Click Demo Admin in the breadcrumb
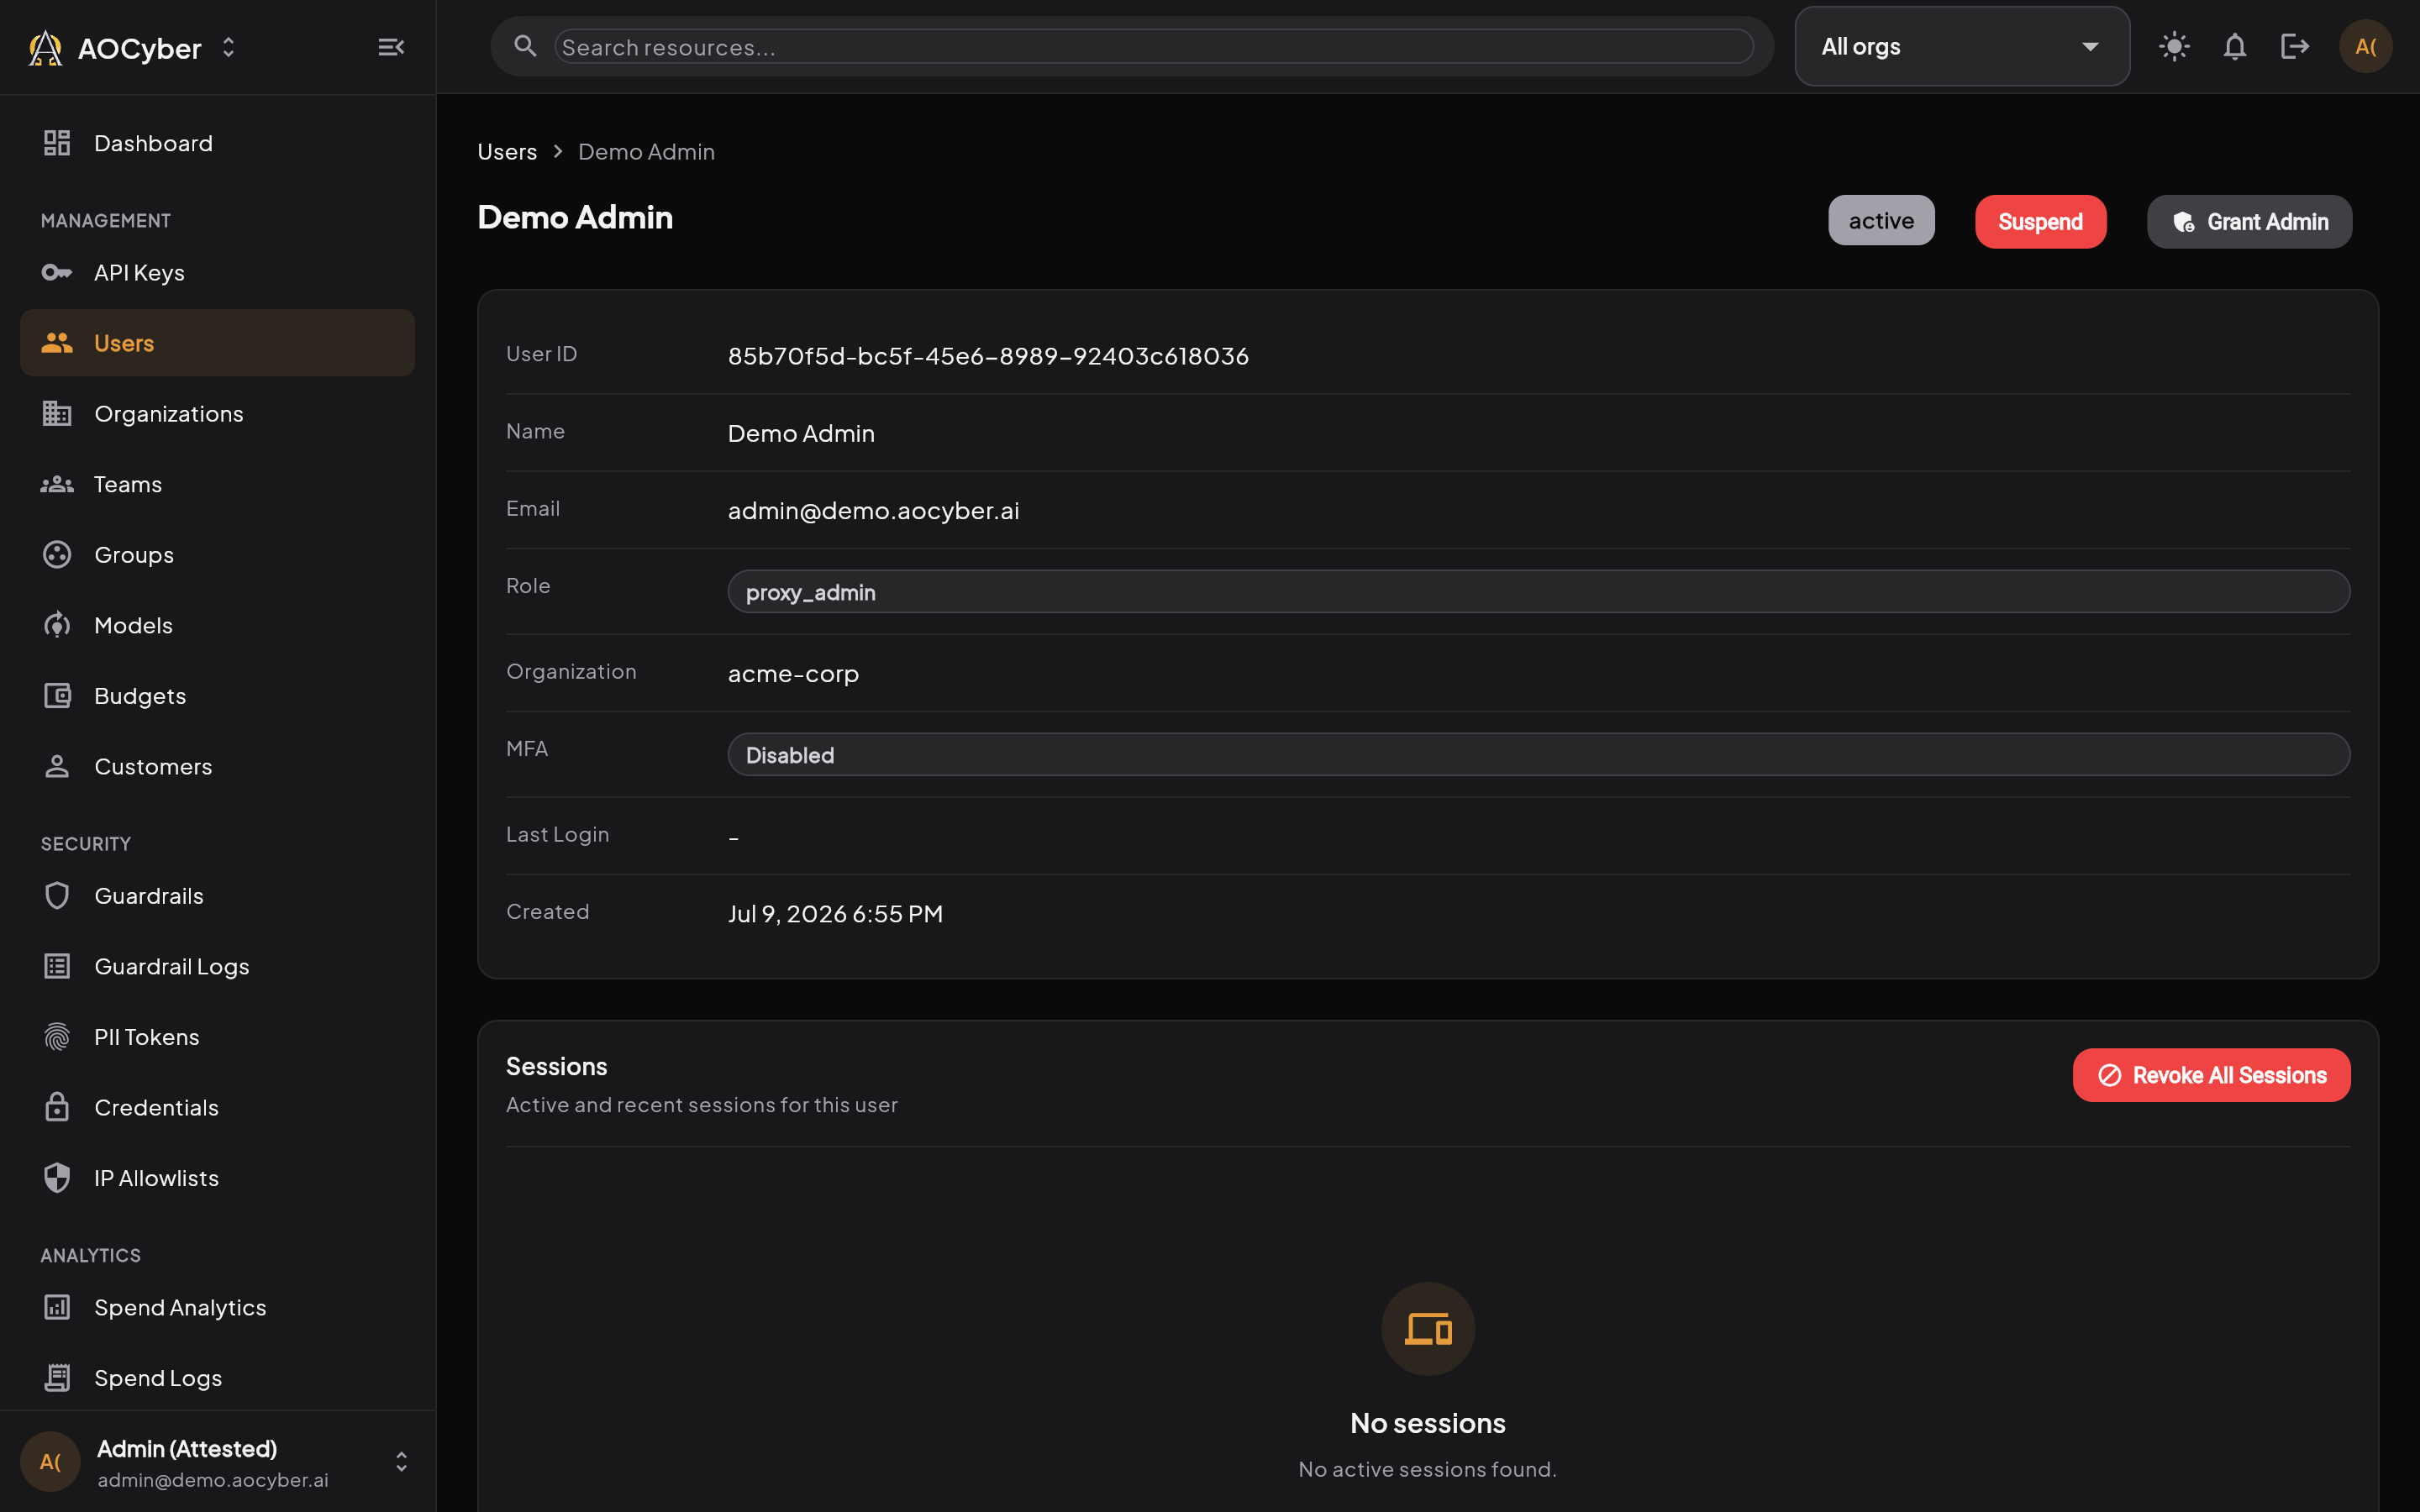The width and height of the screenshot is (2420, 1512). (x=646, y=151)
